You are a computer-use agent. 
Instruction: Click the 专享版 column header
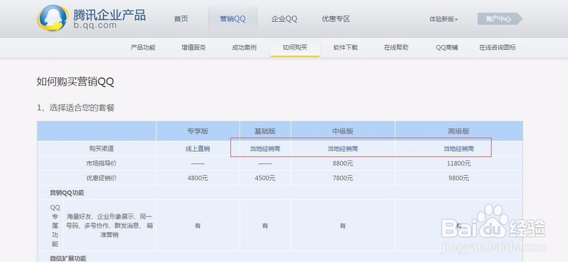coord(198,131)
